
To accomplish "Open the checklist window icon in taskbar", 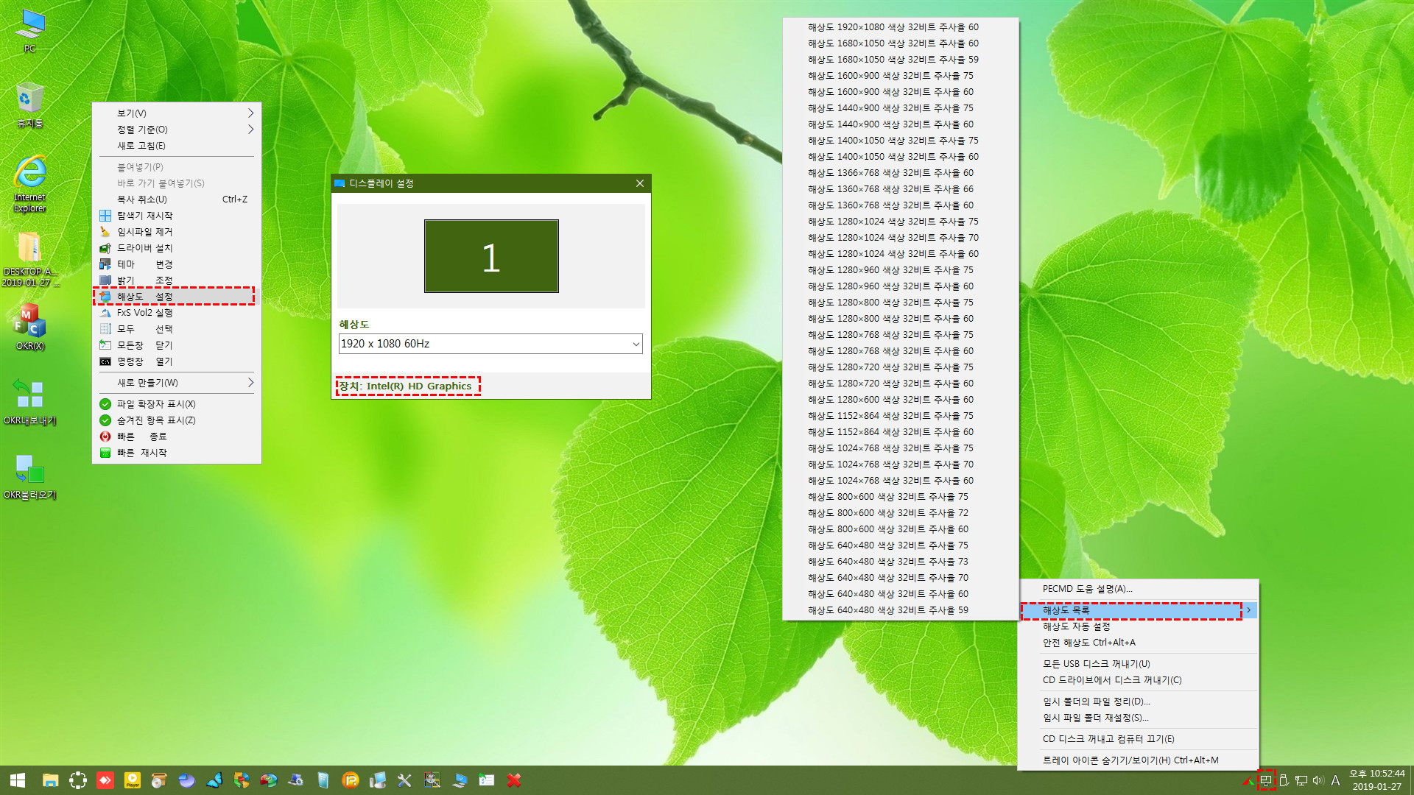I will (x=487, y=780).
